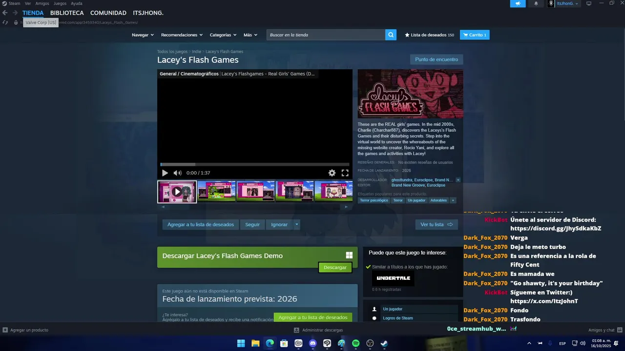Expand developer list with plus button
This screenshot has height=351, width=625.
(x=458, y=180)
